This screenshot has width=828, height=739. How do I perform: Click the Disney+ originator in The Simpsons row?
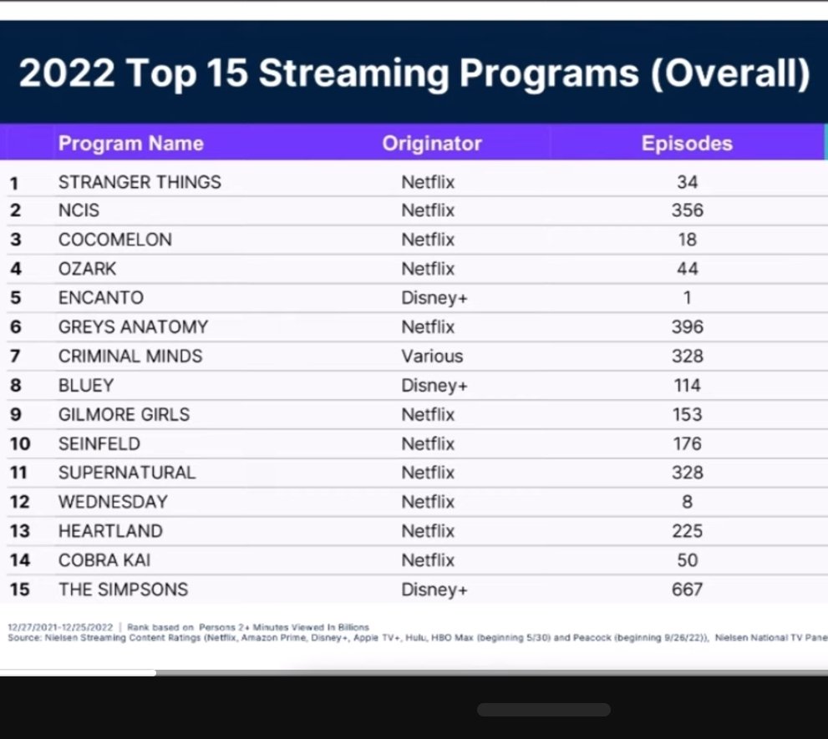click(434, 589)
